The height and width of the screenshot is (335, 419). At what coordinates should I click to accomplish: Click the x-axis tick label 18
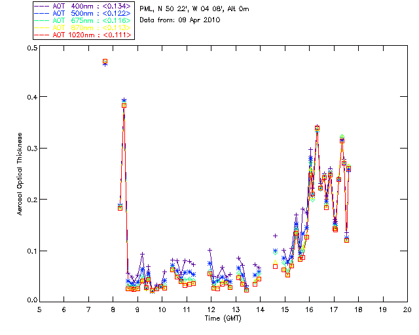(358, 309)
